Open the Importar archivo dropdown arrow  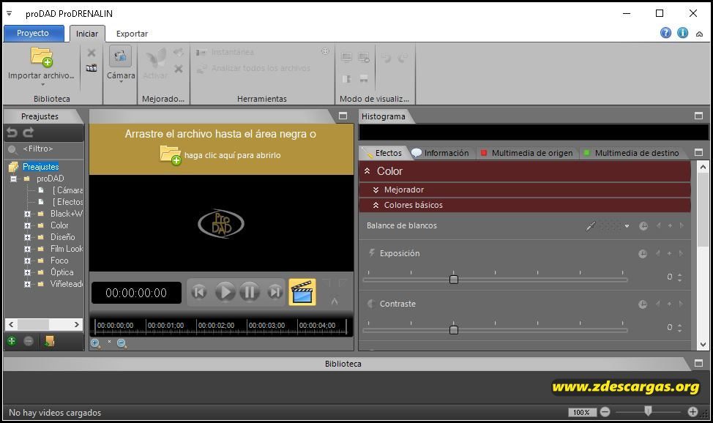click(42, 85)
